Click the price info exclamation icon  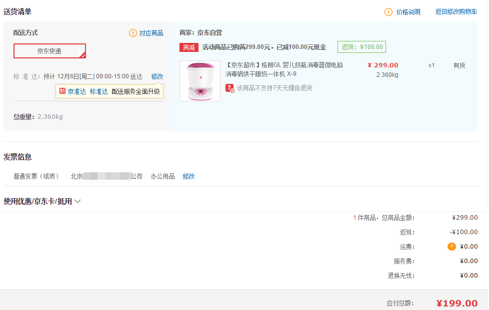tap(388, 12)
